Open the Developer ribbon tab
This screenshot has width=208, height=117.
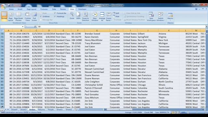(82, 9)
